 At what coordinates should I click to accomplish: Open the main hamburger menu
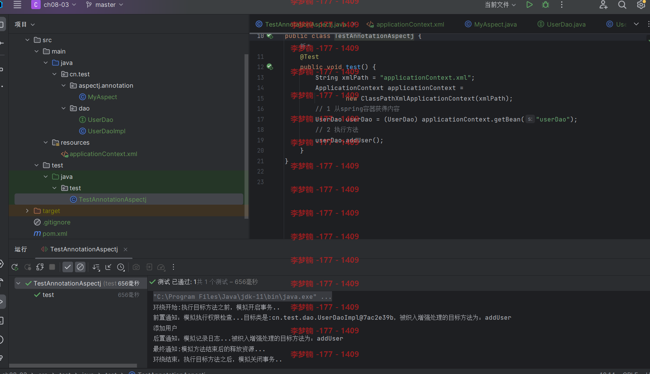(17, 5)
